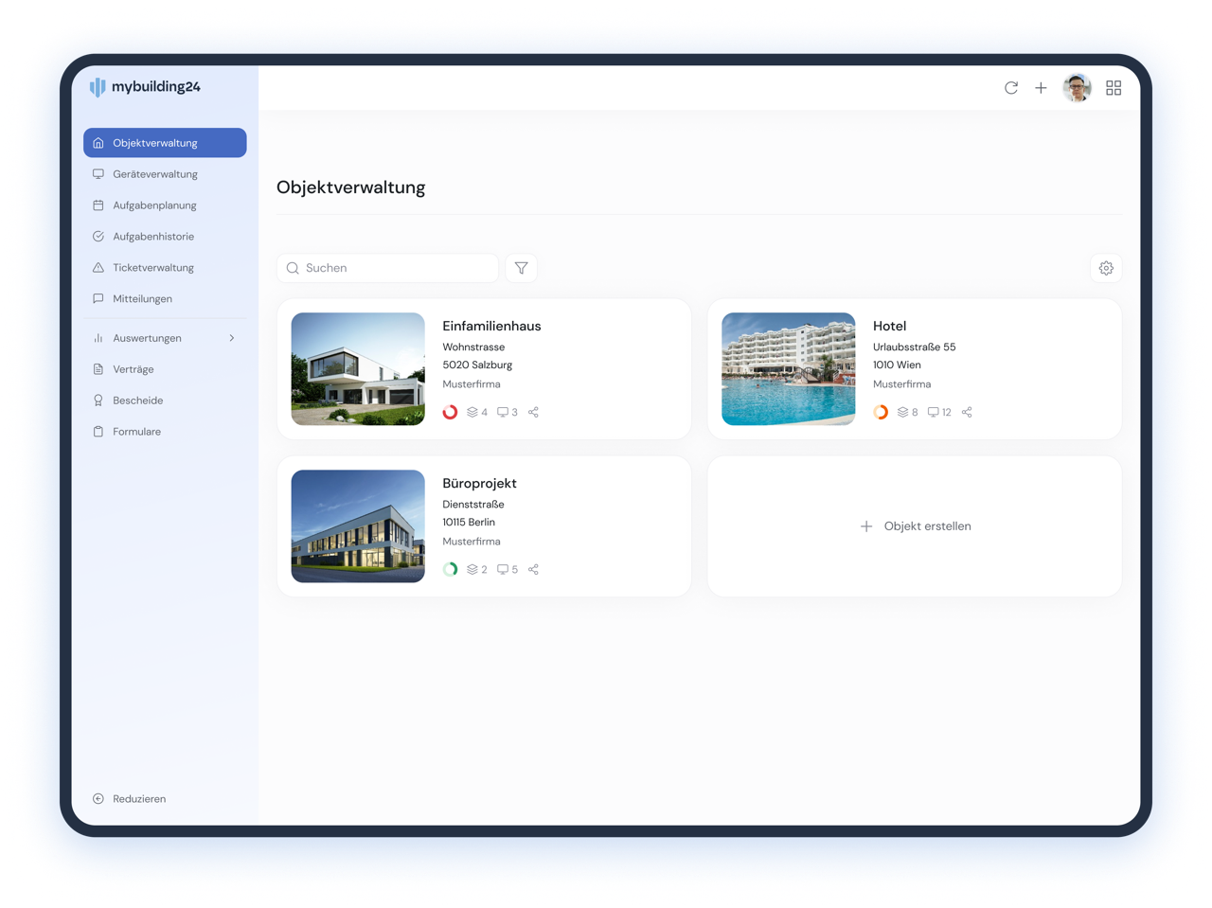Open the apps grid icon

point(1114,88)
